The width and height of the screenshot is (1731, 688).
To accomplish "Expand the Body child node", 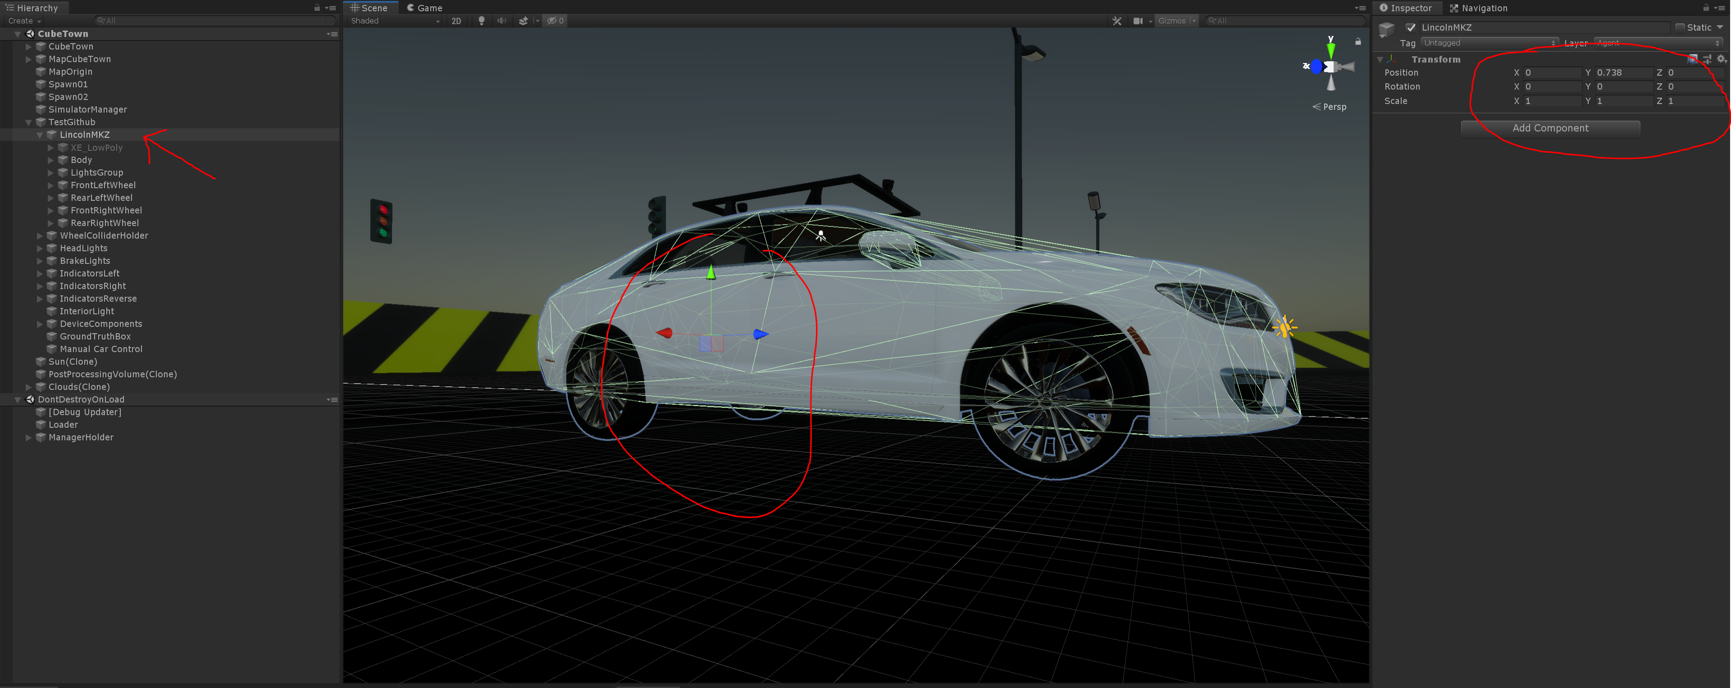I will [x=50, y=160].
